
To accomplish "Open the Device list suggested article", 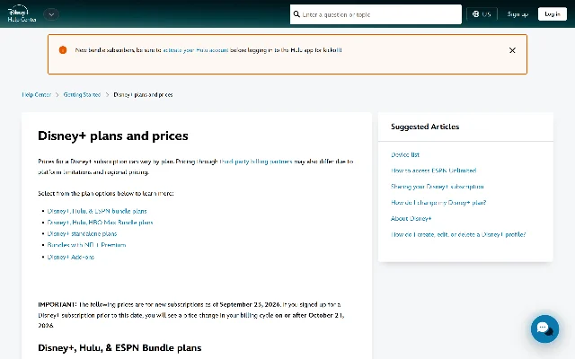I will 405,154.
